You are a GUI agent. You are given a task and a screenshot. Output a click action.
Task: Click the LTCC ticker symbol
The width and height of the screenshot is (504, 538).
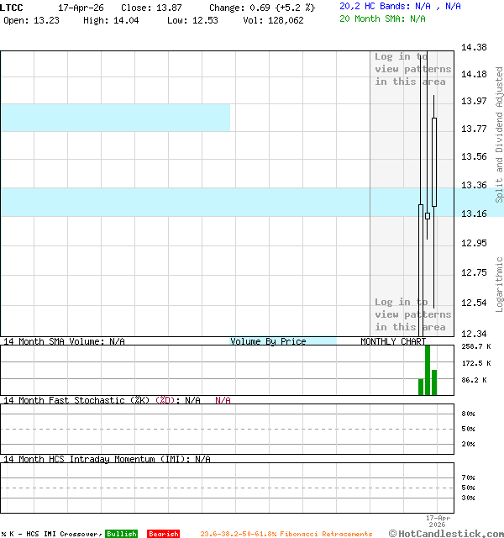tap(12, 7)
